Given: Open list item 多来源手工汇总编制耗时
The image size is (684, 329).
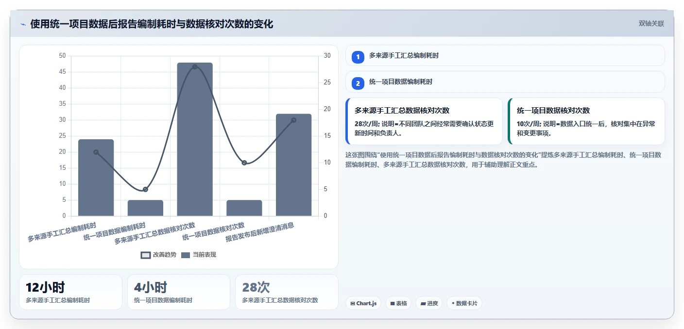Looking at the screenshot, I should (505, 55).
